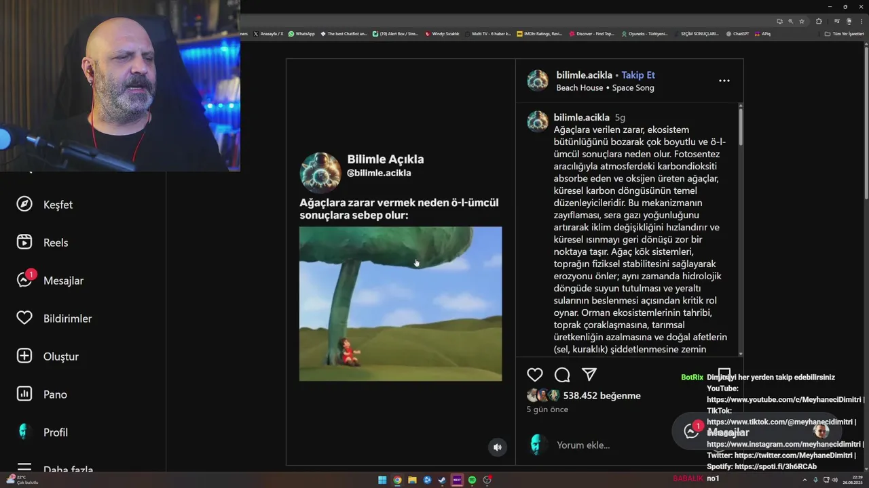Open Windy: Sıcaklık bookmark
869x488 pixels.
[x=442, y=33]
